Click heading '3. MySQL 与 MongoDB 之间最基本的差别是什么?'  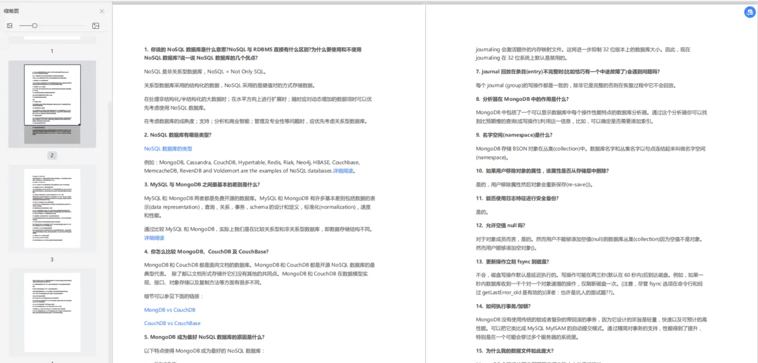[x=202, y=184]
